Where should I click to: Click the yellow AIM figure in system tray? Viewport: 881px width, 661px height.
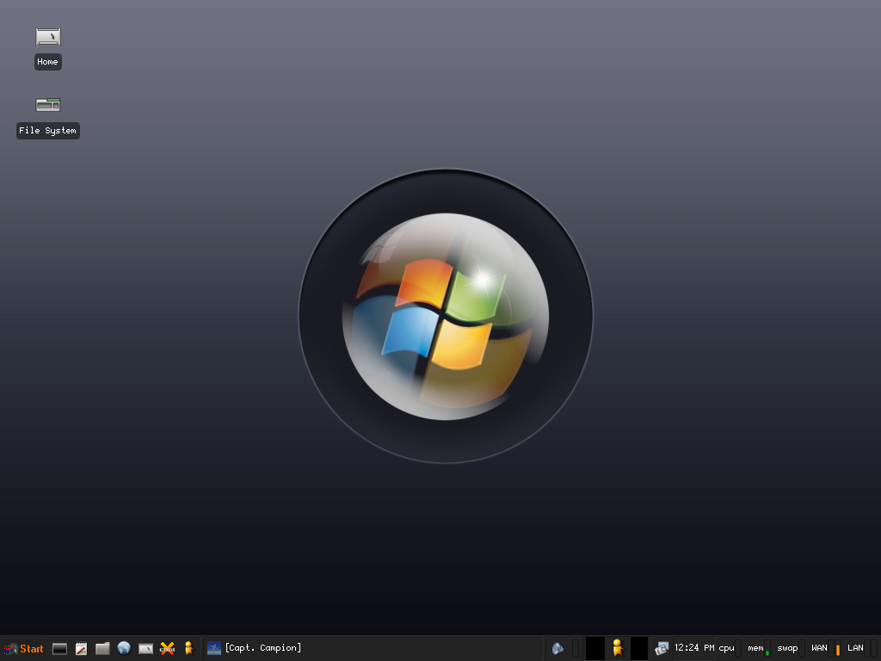tap(618, 647)
